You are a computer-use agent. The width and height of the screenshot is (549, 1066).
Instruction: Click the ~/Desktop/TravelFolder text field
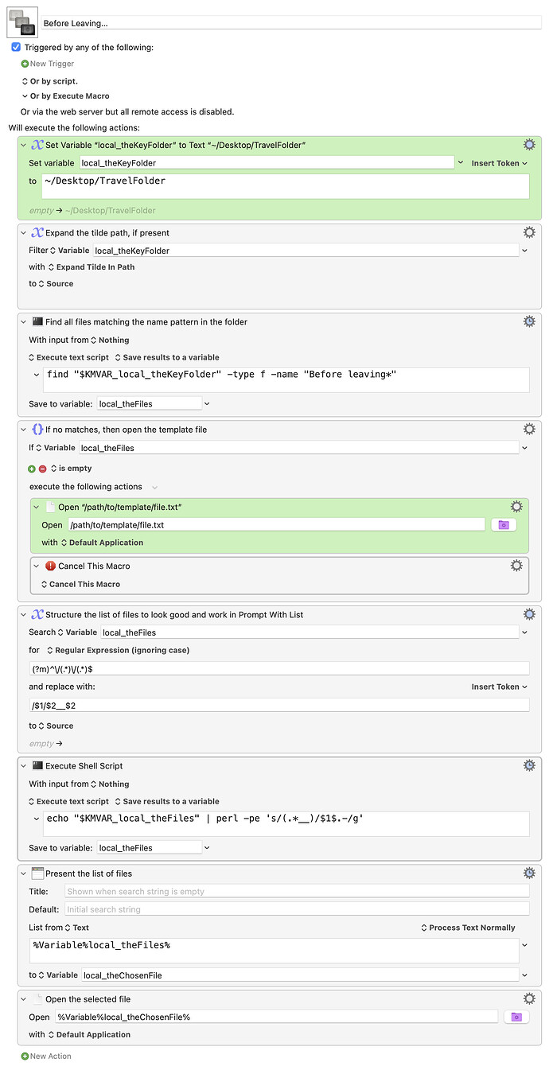click(x=286, y=186)
